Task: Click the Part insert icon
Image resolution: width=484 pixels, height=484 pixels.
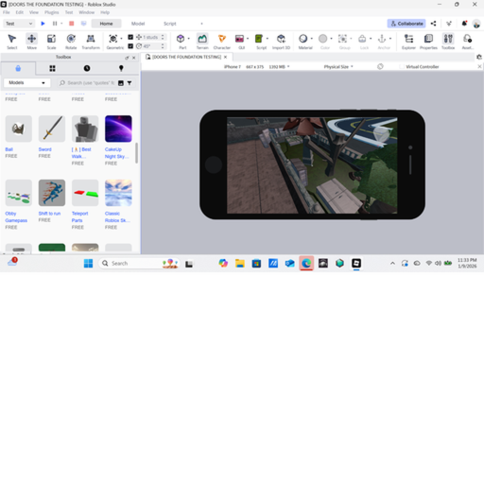Action: point(181,42)
